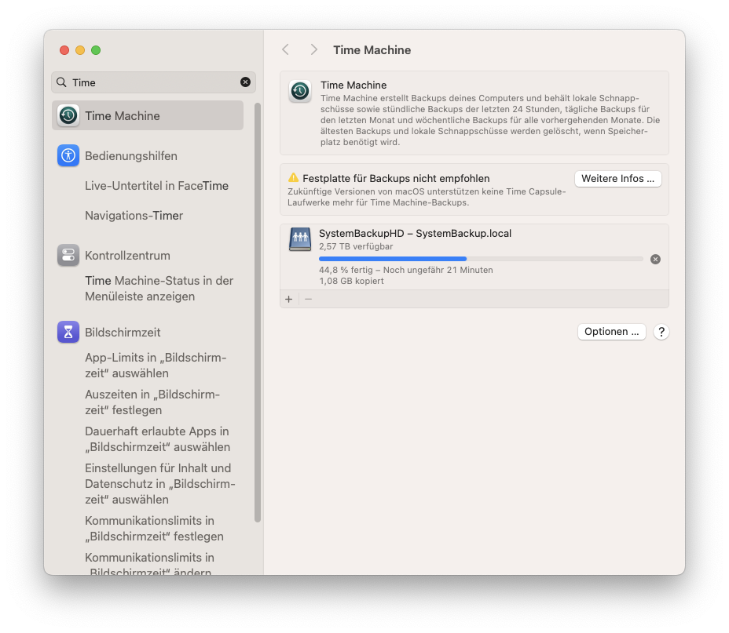Click the green zoom window button
The width and height of the screenshot is (729, 633).
pos(96,50)
